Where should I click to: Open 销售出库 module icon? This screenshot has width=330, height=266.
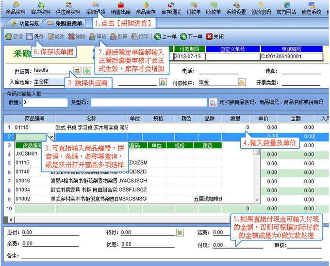121,8
